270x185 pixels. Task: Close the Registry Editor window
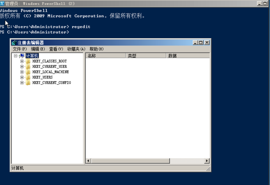[207, 42]
